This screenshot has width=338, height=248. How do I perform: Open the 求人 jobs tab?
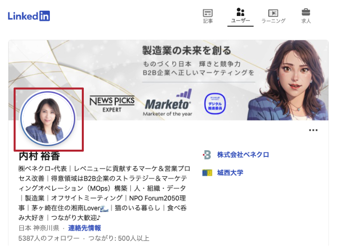coord(306,16)
